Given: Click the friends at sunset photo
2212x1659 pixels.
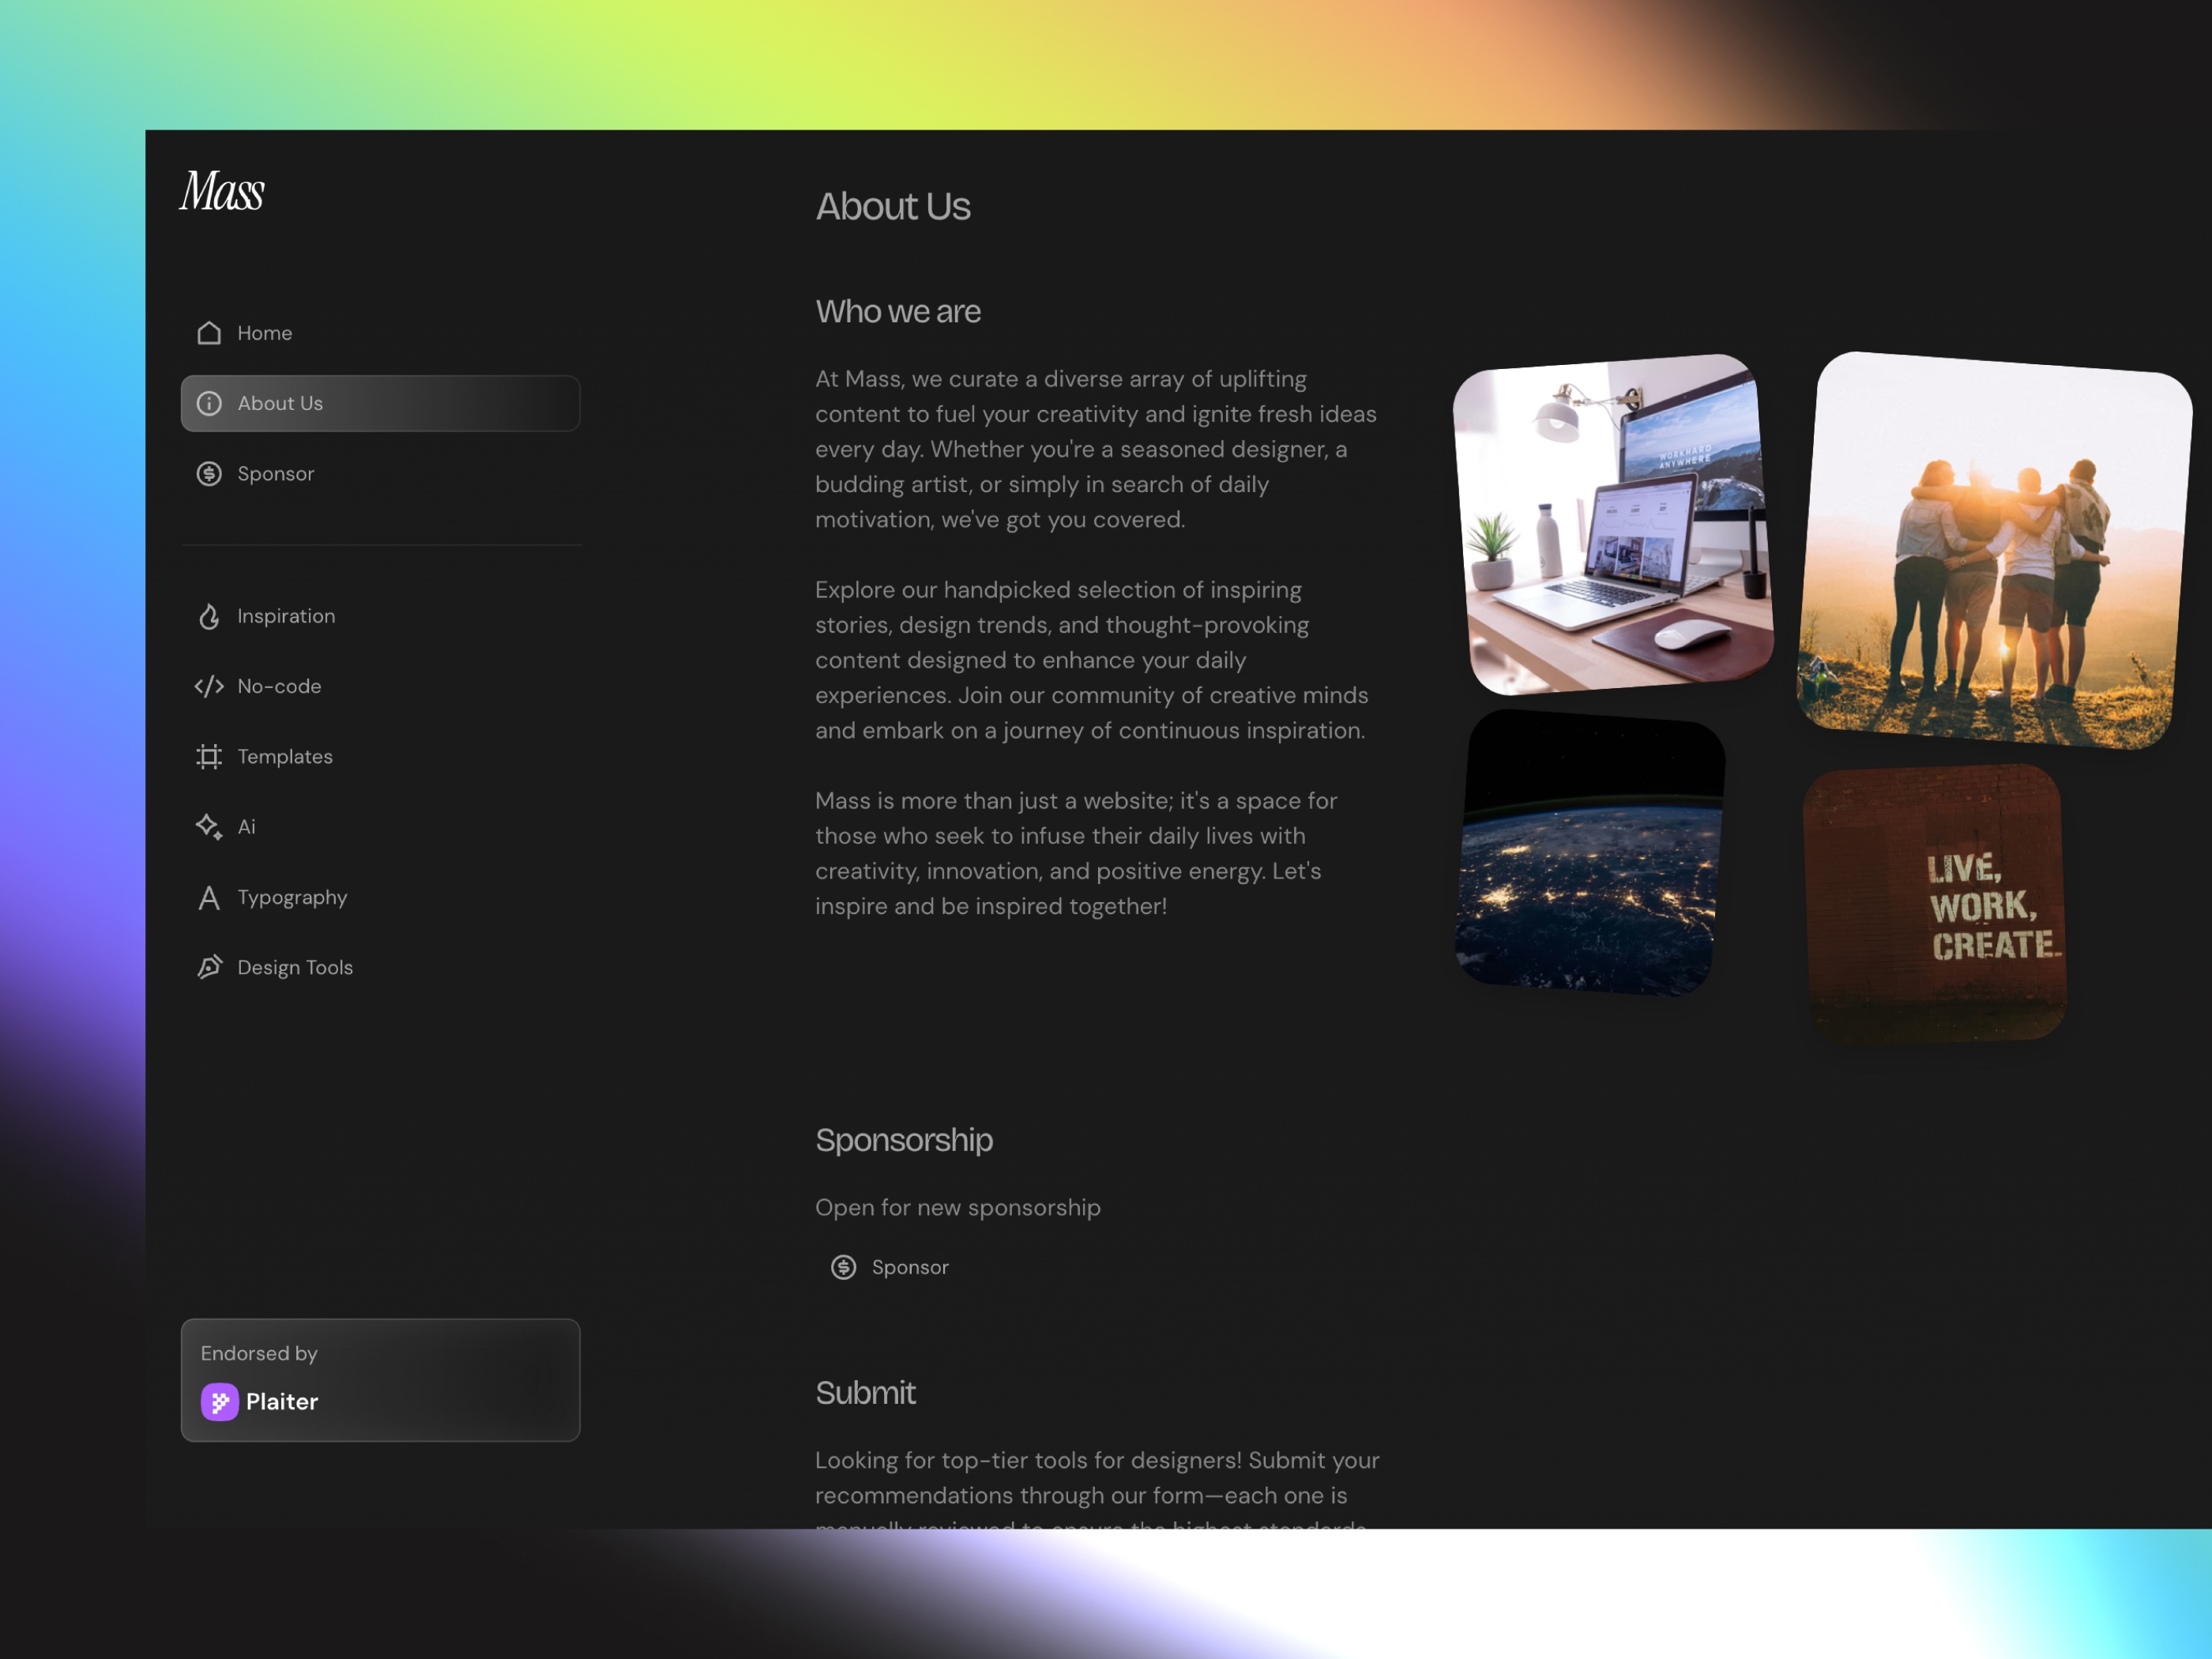Looking at the screenshot, I should point(1993,550).
